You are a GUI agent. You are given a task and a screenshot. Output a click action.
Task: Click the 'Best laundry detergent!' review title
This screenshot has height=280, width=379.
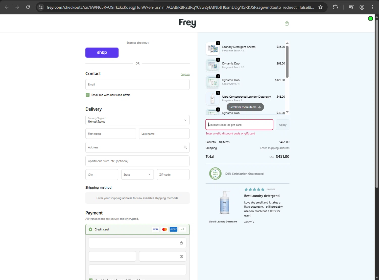pos(262,196)
